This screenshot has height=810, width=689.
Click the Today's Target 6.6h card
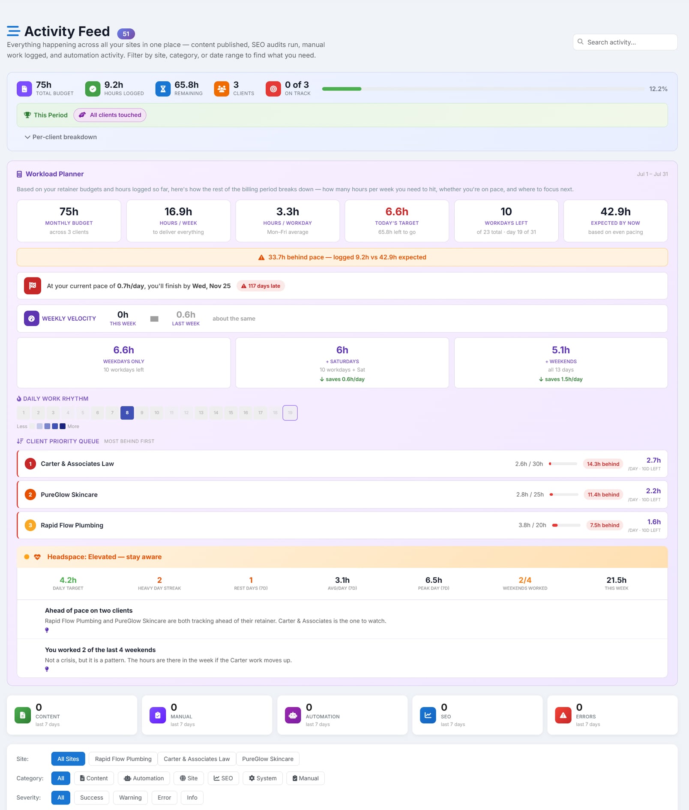click(397, 221)
